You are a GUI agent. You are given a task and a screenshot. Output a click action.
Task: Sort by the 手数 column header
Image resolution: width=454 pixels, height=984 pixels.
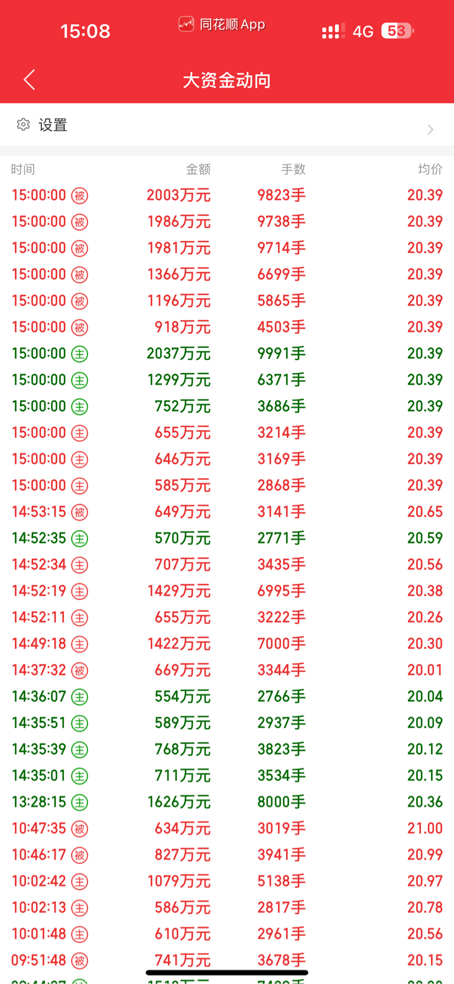[x=293, y=170]
